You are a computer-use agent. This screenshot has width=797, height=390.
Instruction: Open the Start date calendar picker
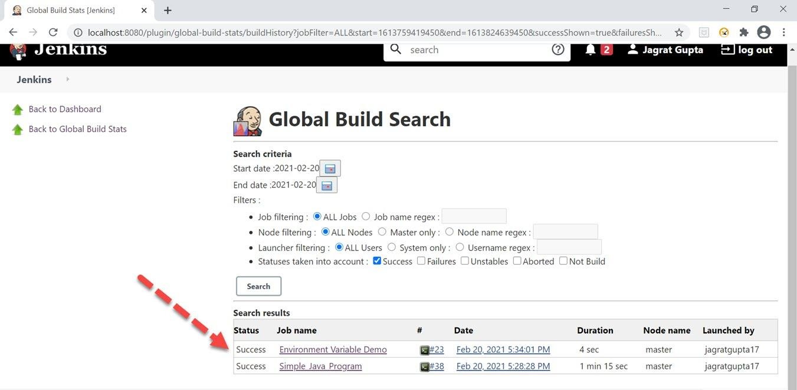[x=330, y=168]
